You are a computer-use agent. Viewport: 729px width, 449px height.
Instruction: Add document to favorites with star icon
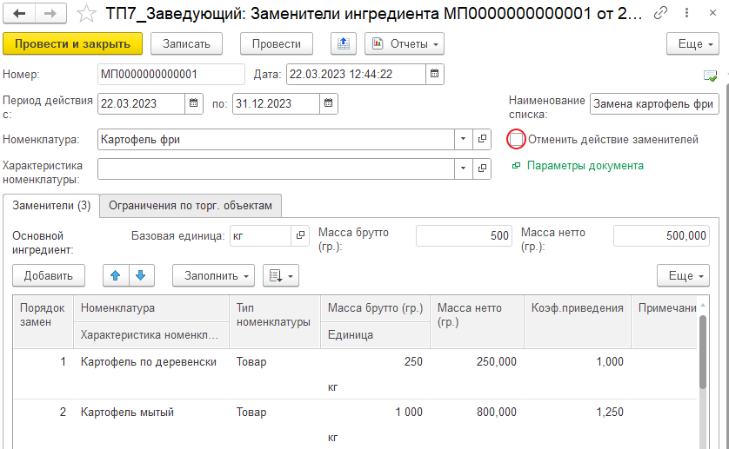(x=86, y=13)
